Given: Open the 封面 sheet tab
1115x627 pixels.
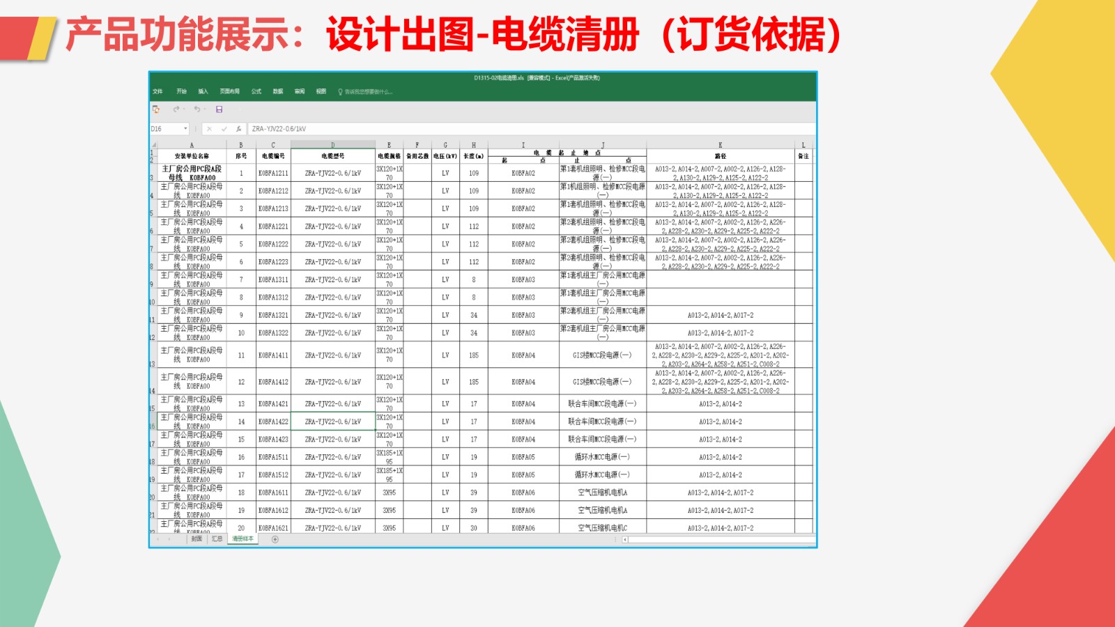Looking at the screenshot, I should 197,539.
